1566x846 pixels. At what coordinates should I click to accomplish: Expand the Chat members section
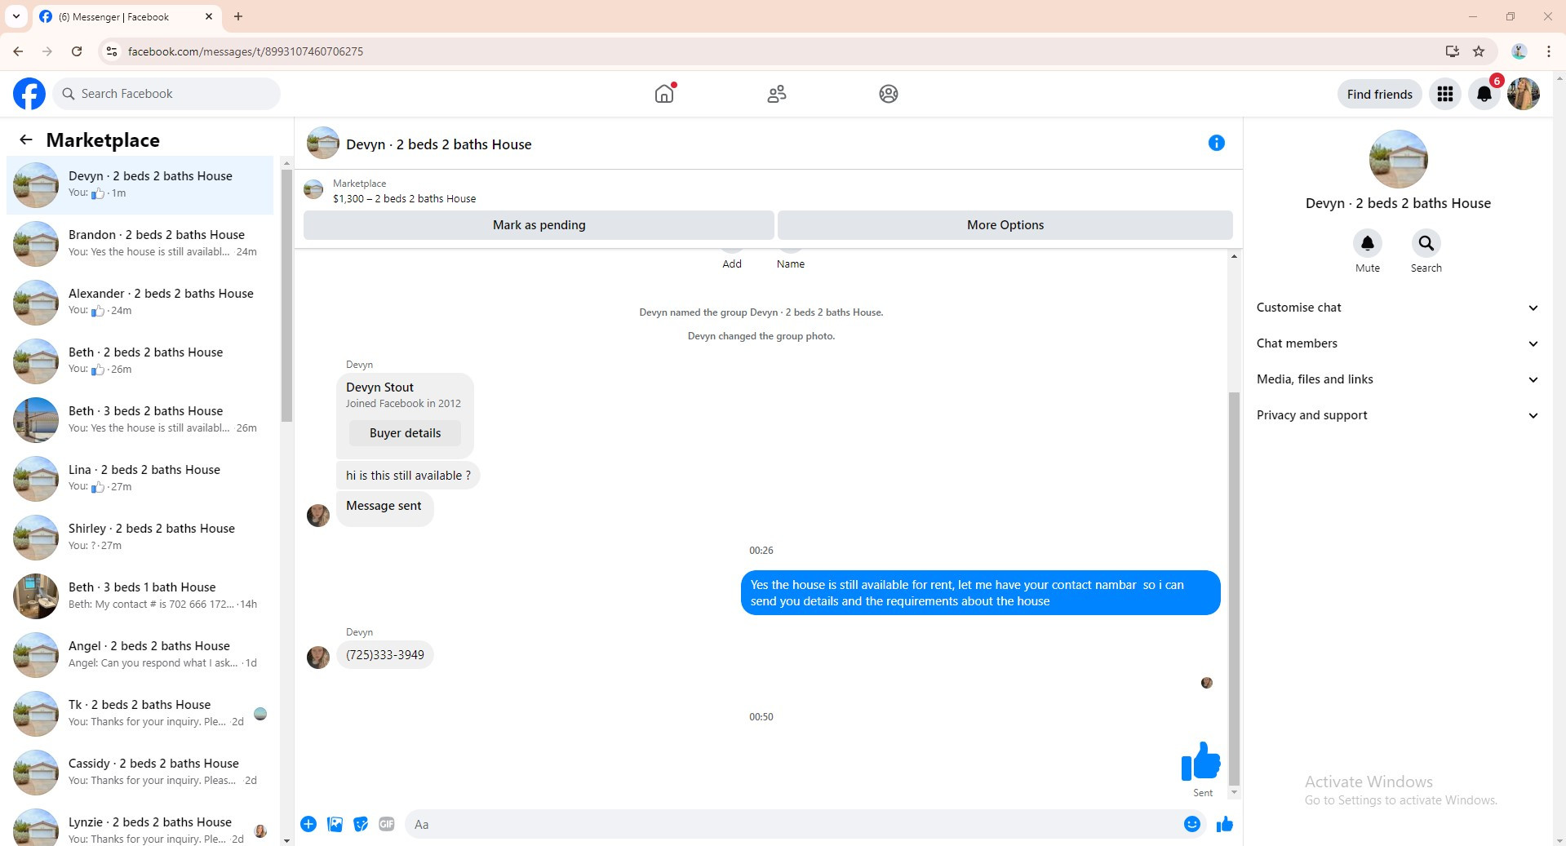tap(1398, 343)
